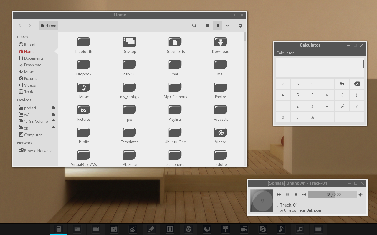Click calculator multiply button
The height and width of the screenshot is (235, 377).
[x=327, y=95]
